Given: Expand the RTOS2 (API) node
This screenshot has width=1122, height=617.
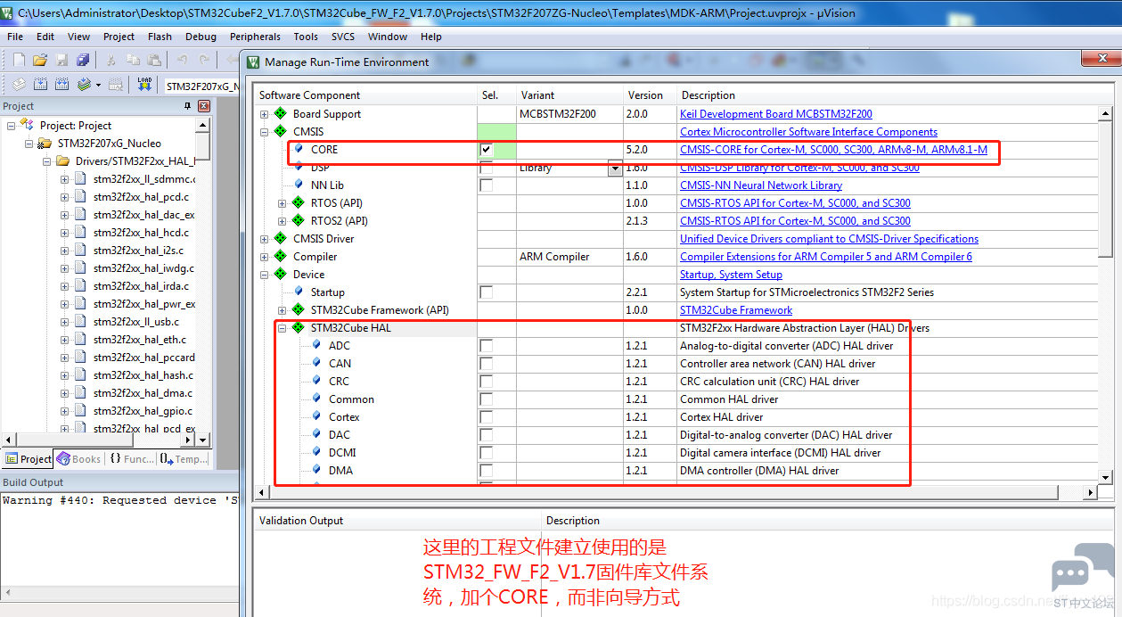Looking at the screenshot, I should [x=282, y=221].
